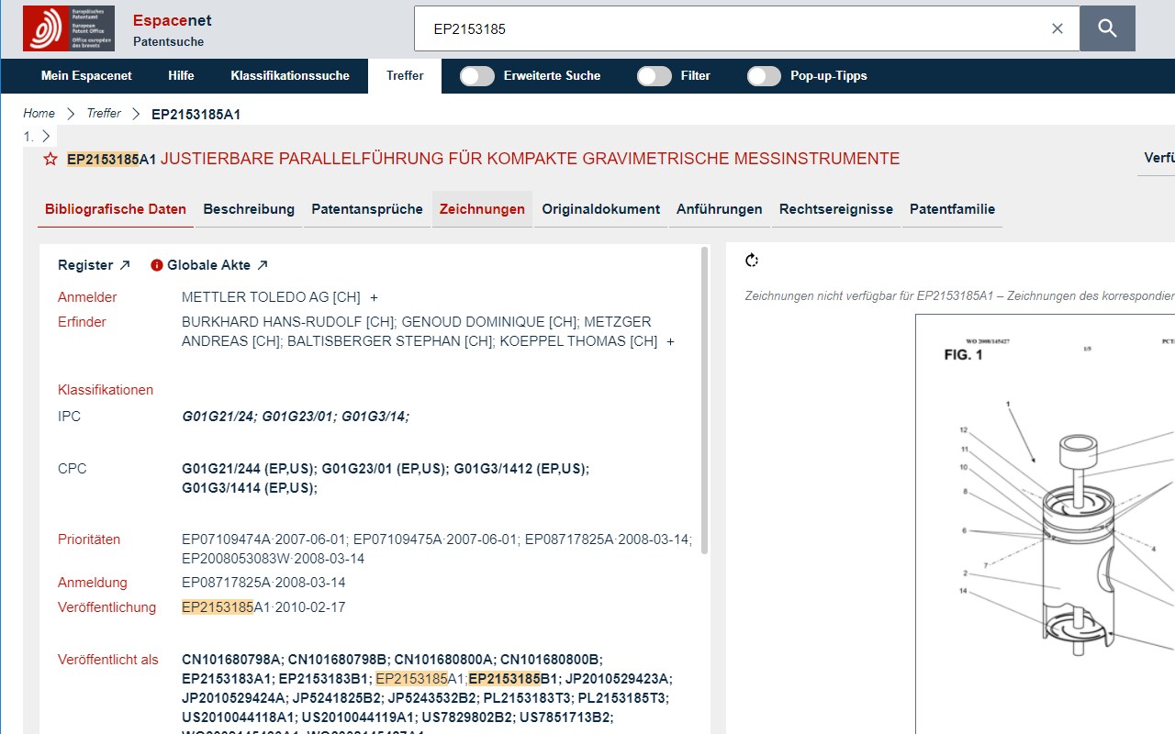Star the EP2153185A1 result as favorite
The image size is (1175, 734).
[50, 160]
